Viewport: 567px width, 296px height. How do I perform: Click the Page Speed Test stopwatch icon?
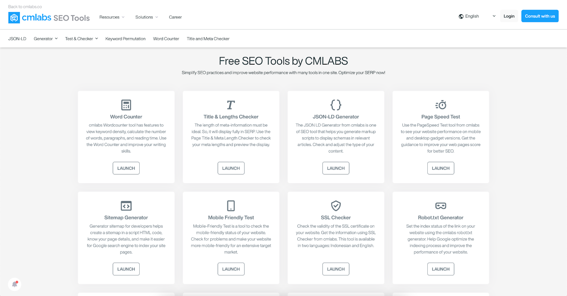[x=441, y=105]
